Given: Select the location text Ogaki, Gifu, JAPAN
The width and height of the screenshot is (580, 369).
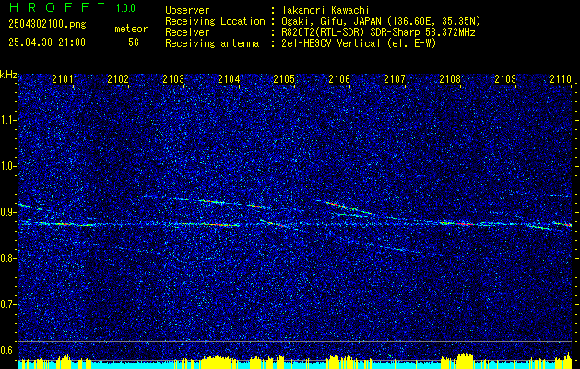Looking at the screenshot, I should [330, 21].
